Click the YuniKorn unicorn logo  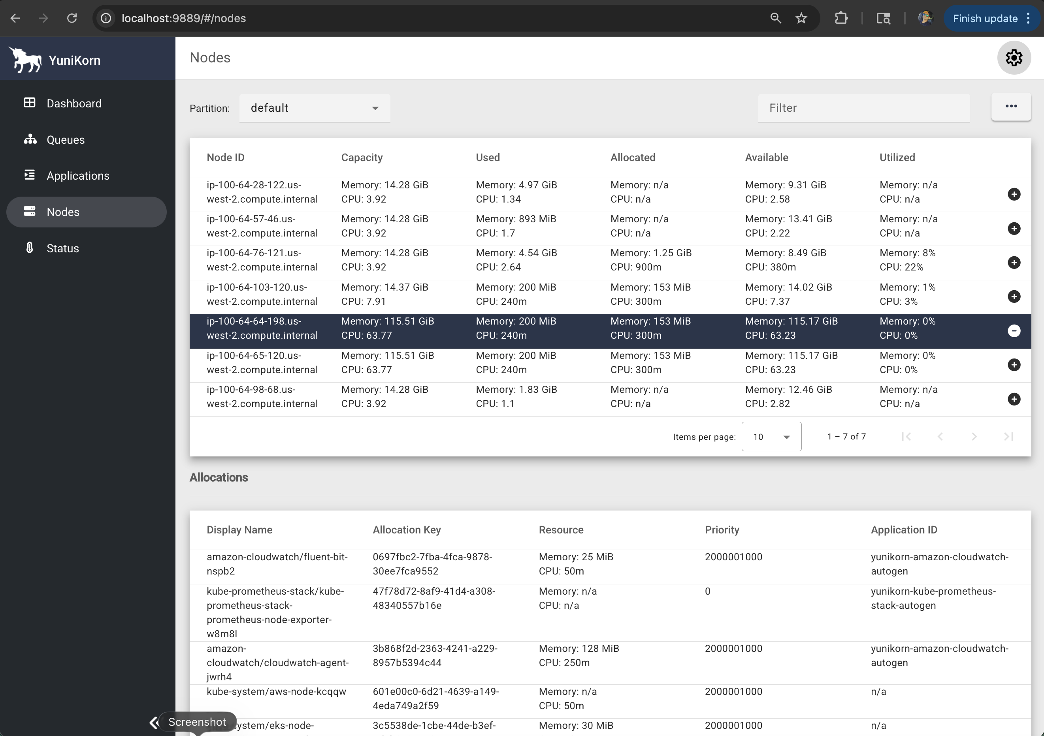(x=25, y=60)
